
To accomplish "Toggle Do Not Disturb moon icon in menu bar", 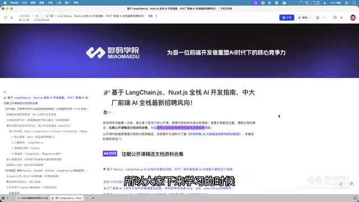I will point(325,3).
